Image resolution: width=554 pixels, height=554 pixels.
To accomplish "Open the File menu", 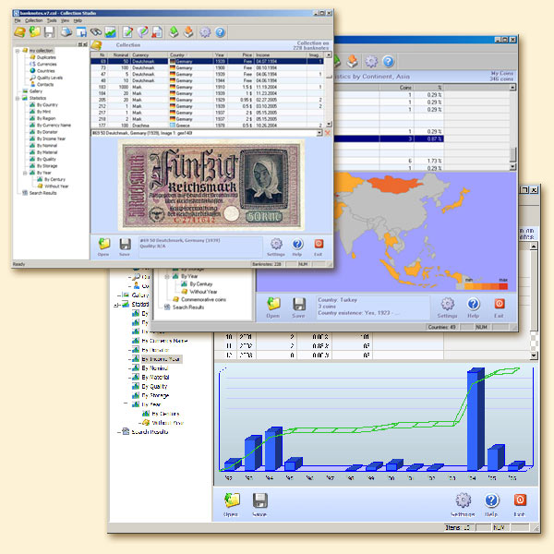I will coord(18,20).
